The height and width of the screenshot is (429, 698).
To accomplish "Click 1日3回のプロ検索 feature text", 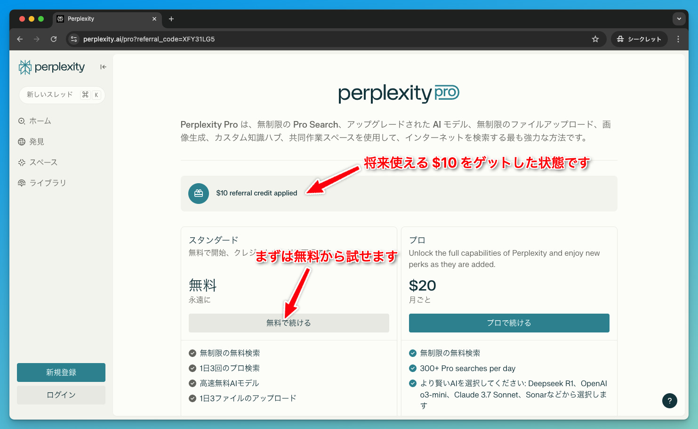I will (230, 368).
